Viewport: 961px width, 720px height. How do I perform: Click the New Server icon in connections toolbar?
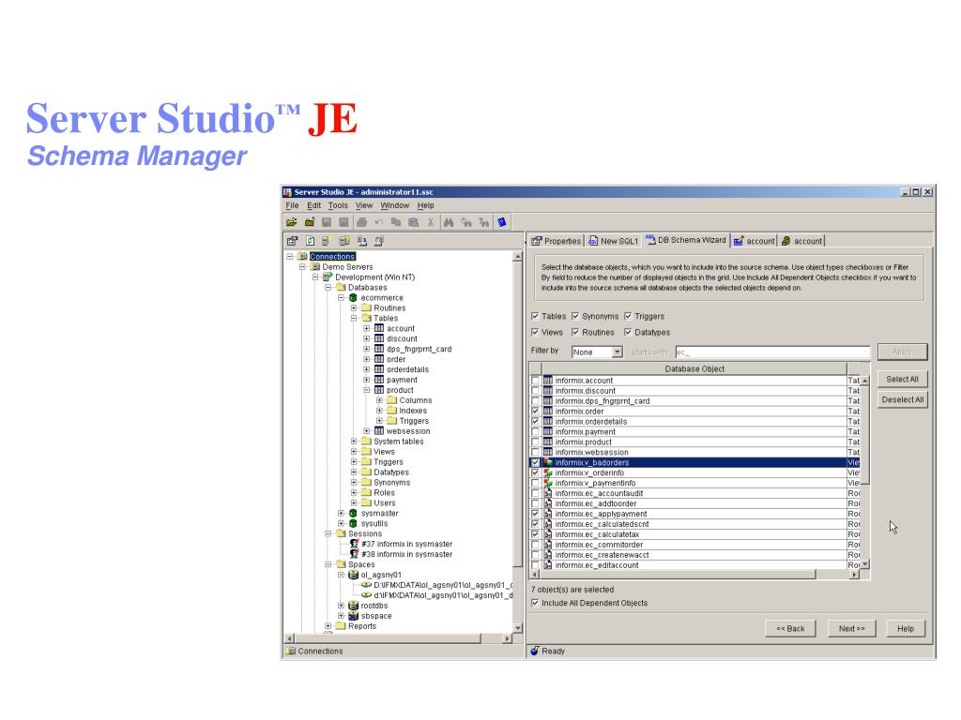[327, 241]
